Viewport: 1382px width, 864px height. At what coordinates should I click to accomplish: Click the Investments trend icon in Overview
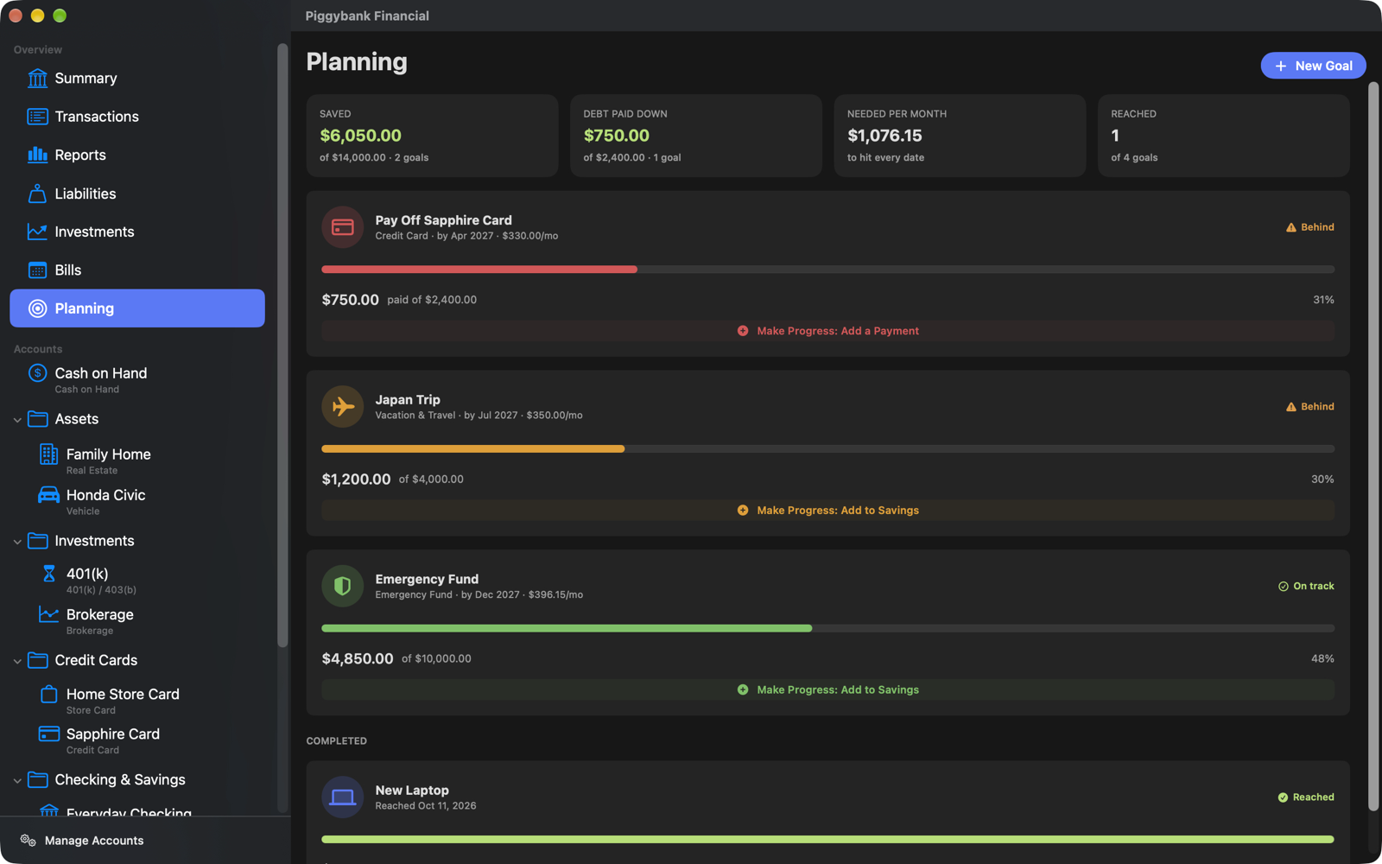37,232
